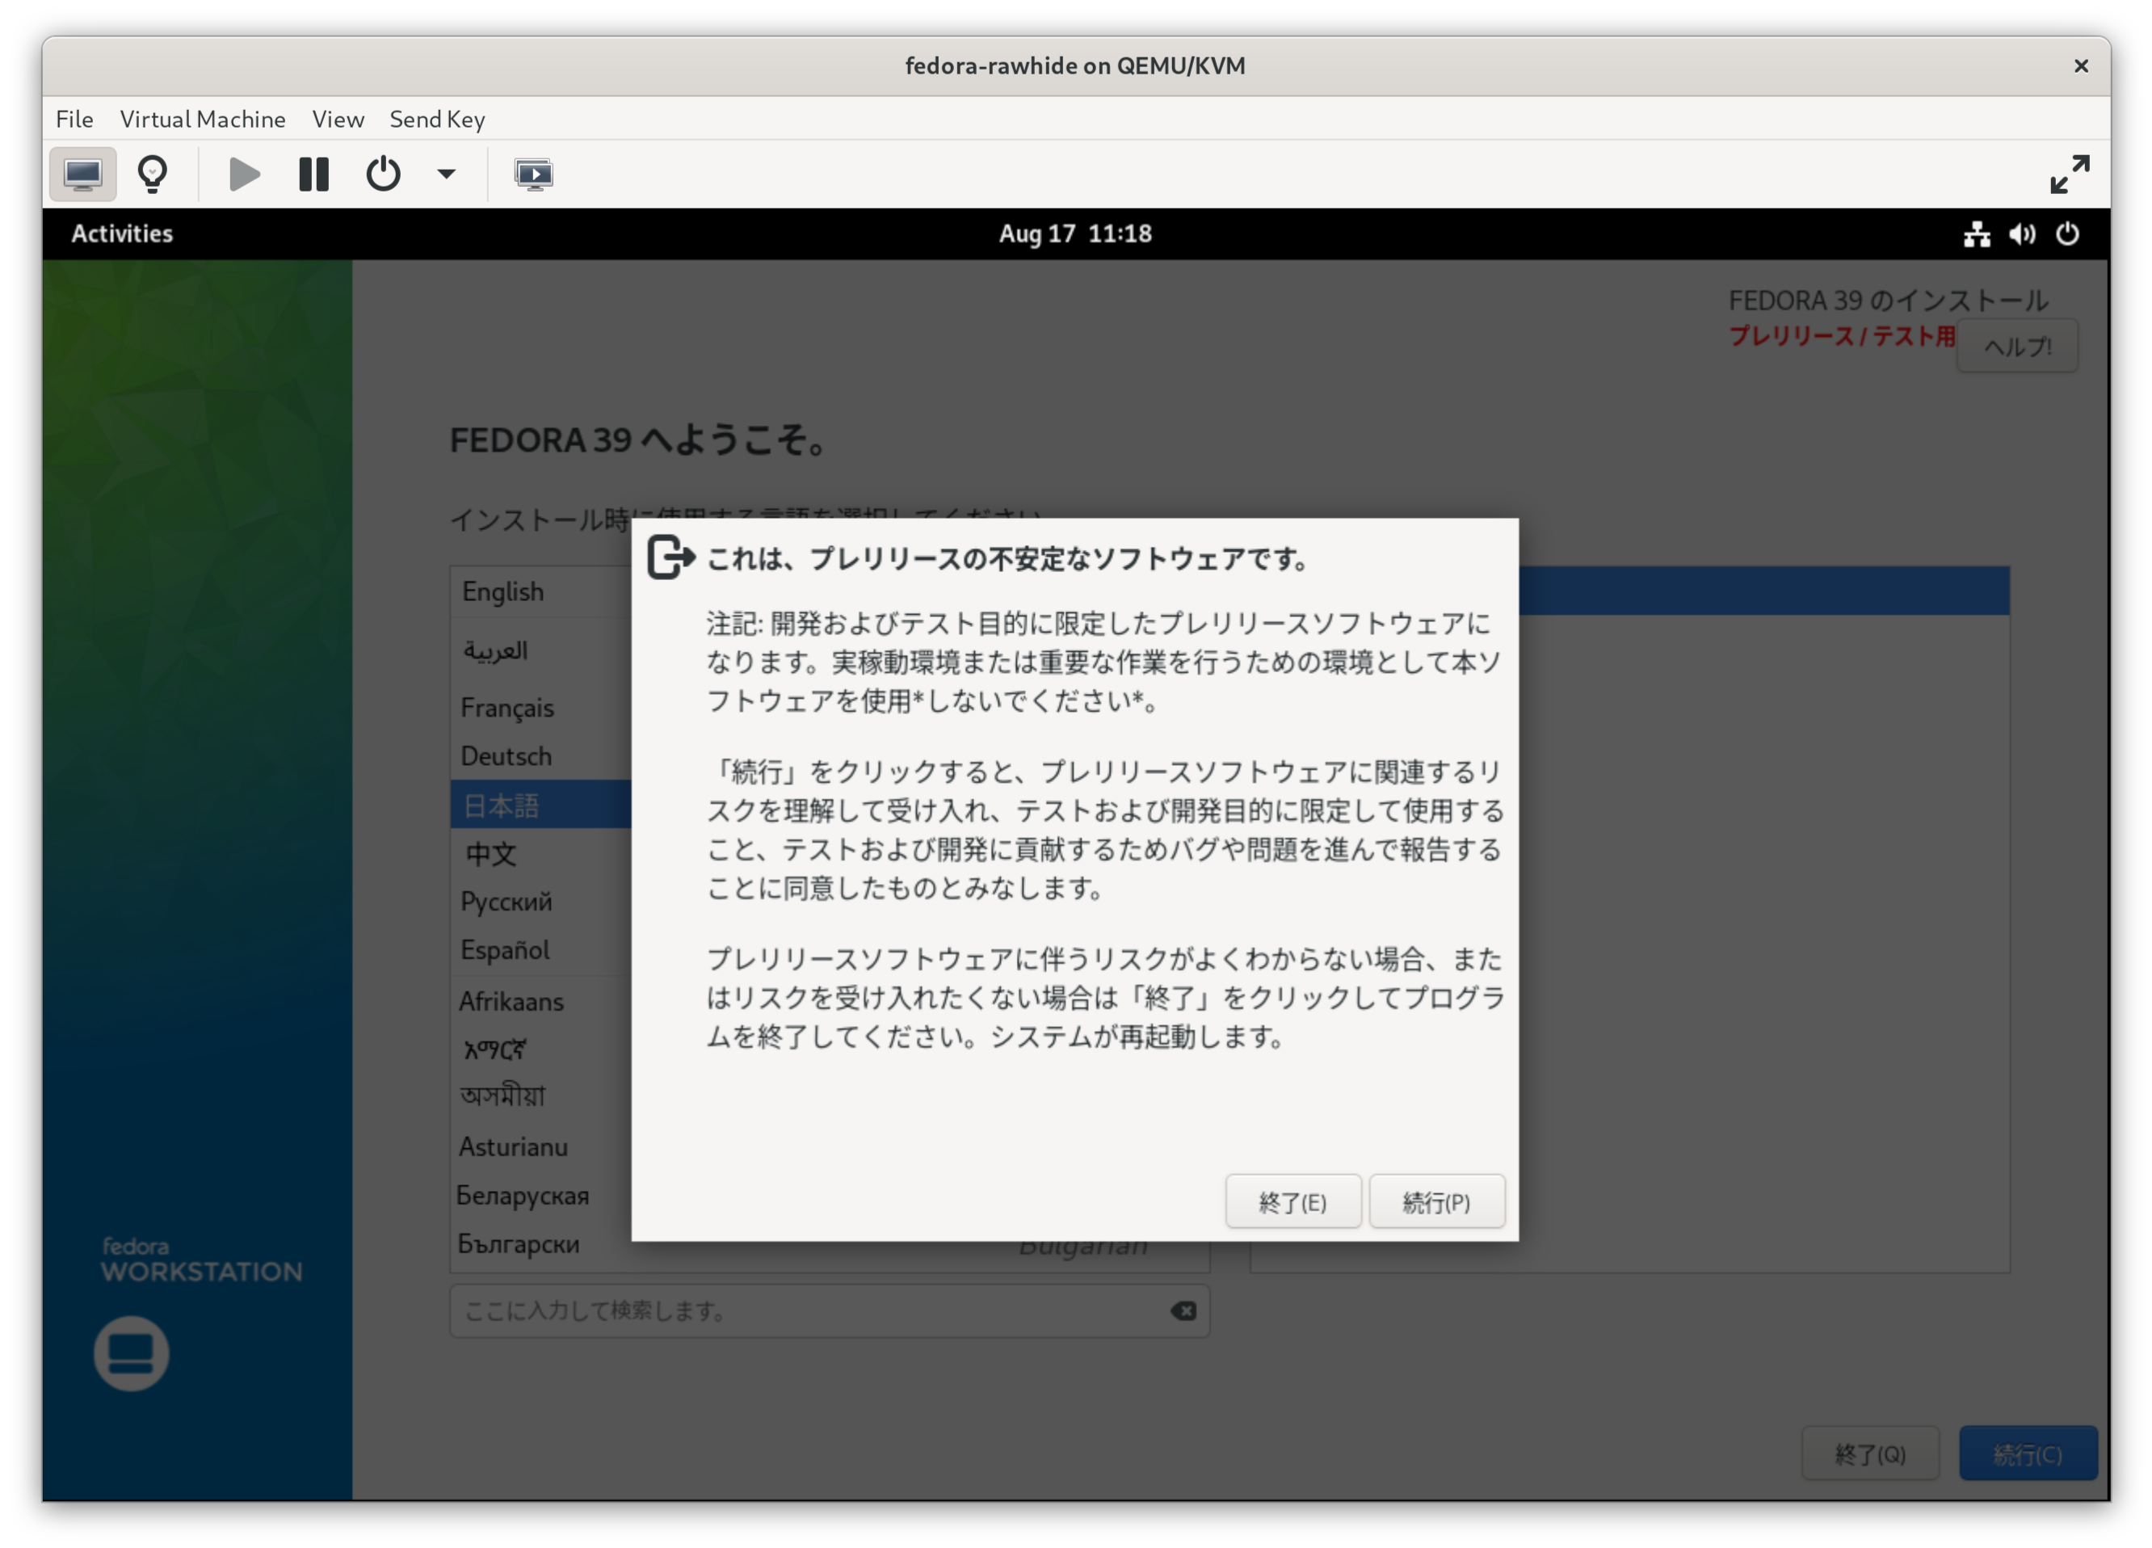The width and height of the screenshot is (2152, 1548).
Task: Click the ヘルプ! help button
Action: click(2017, 347)
